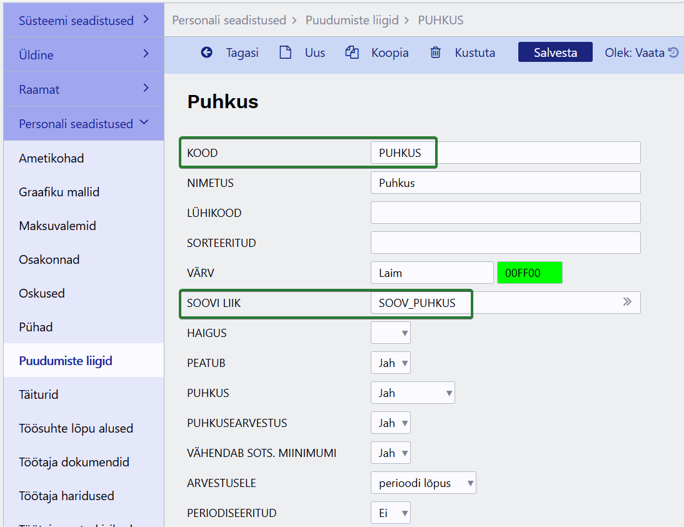Click the double-arrow icon in Soovi liik field
The height and width of the screenshot is (527, 684).
tap(627, 302)
